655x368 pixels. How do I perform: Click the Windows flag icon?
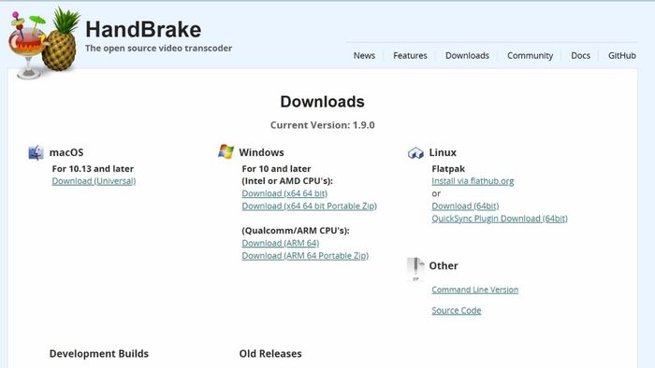coord(226,151)
